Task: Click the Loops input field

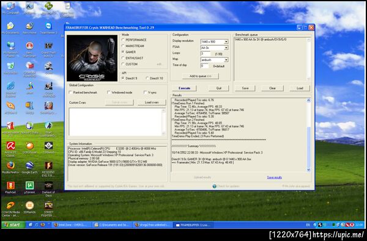Action: [x=206, y=54]
